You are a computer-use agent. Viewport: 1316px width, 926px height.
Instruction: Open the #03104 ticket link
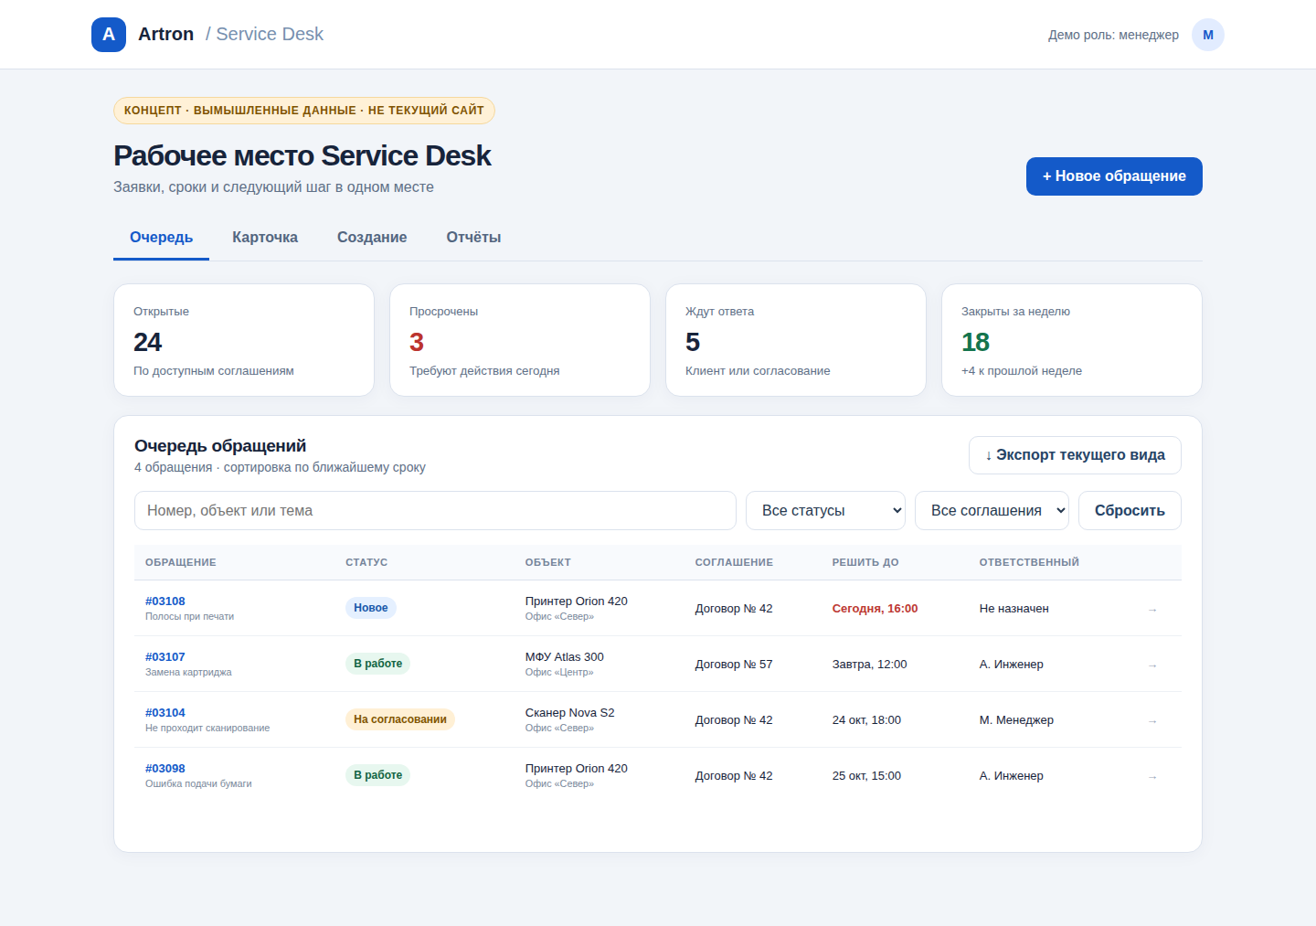[x=165, y=713]
